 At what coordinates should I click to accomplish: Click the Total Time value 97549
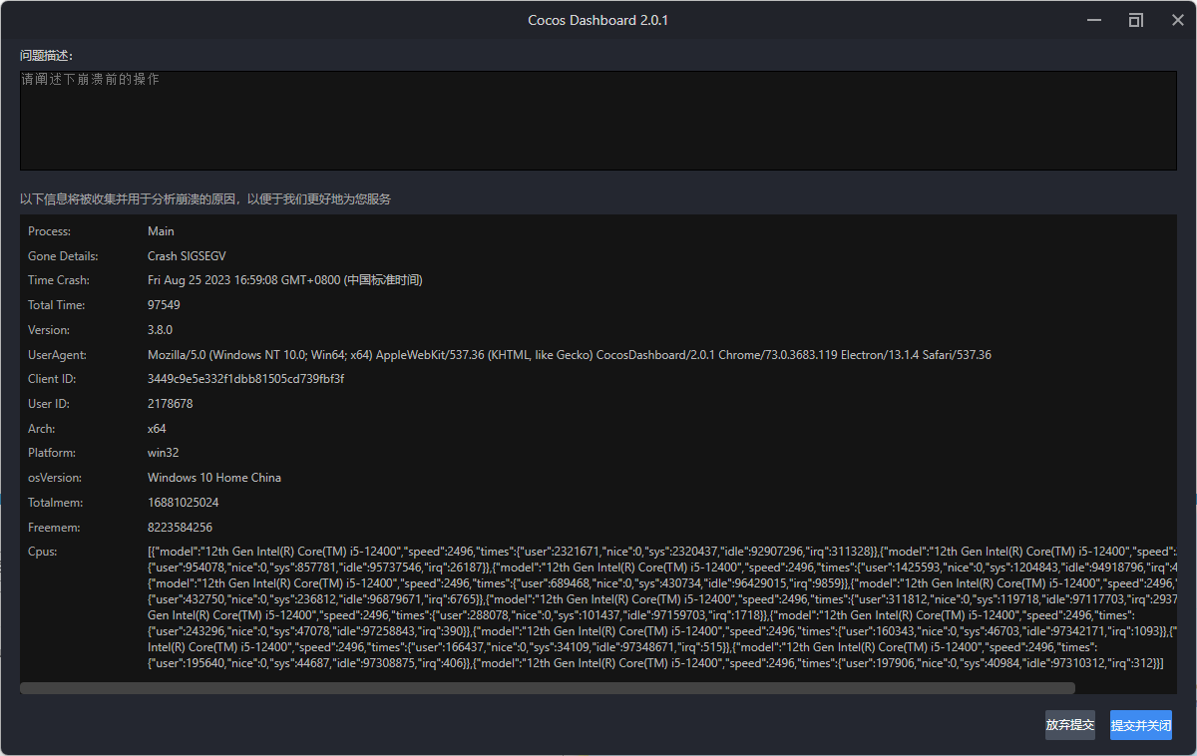pyautogui.click(x=164, y=305)
